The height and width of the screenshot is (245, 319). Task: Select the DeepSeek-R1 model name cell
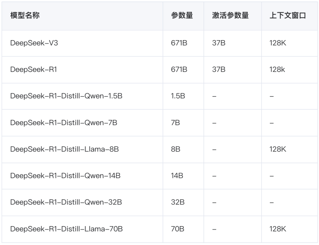pos(33,70)
